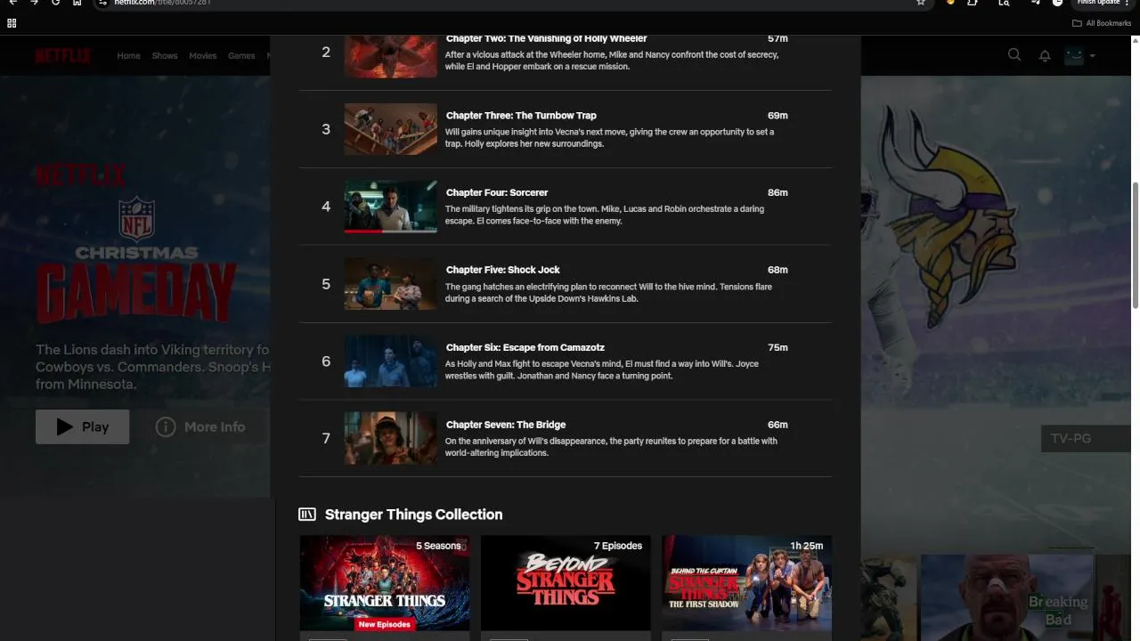Viewport: 1140px width, 641px height.
Task: Open the All Bookmarks folder
Action: [1102, 23]
